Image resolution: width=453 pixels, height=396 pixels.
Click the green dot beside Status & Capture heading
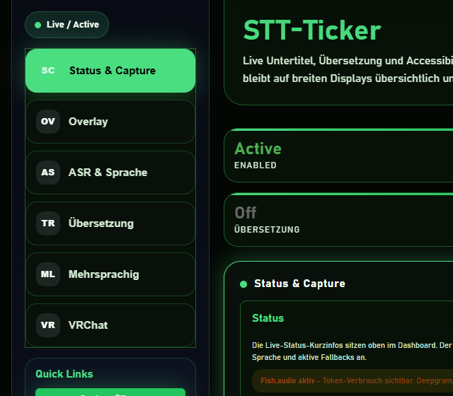243,284
